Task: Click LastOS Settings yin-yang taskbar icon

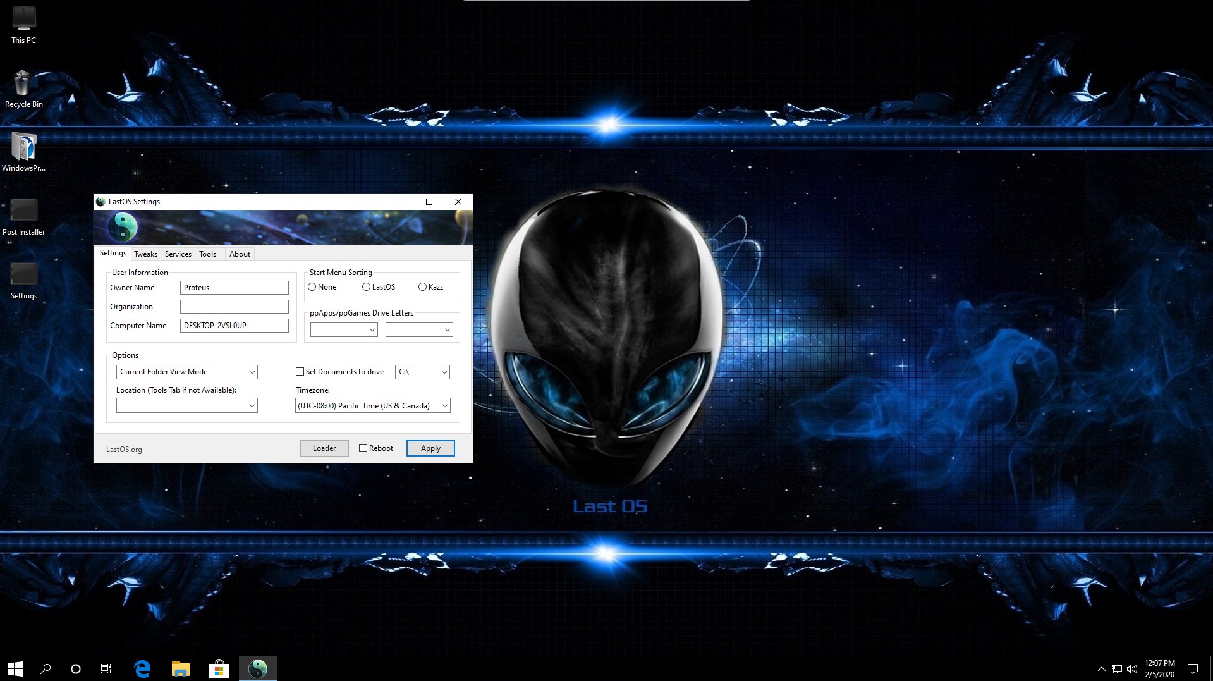Action: tap(258, 668)
